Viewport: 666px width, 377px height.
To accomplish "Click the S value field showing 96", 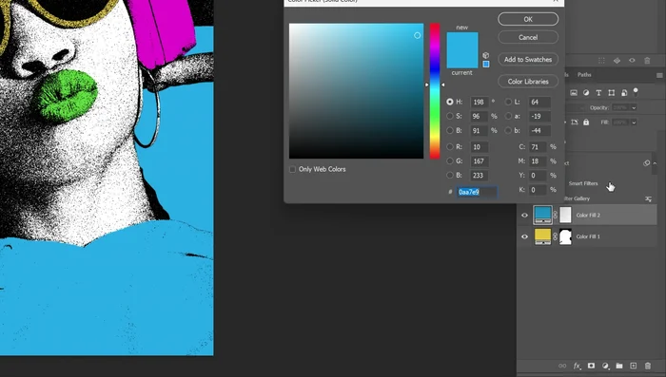I will [x=480, y=116].
